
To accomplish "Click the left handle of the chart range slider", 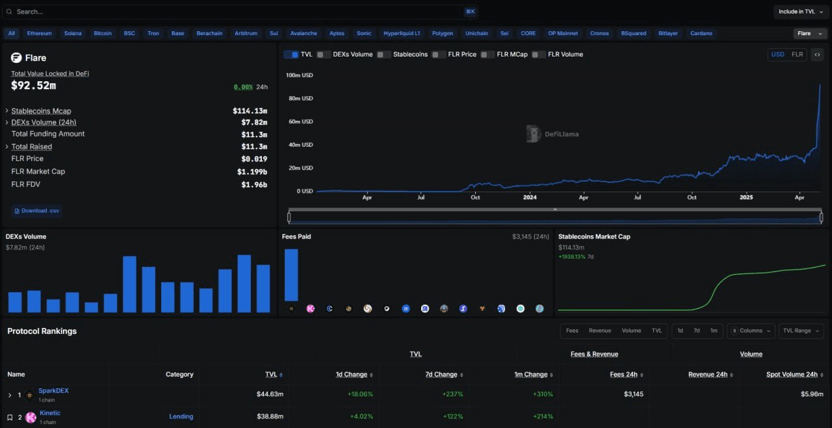I will pos(290,218).
